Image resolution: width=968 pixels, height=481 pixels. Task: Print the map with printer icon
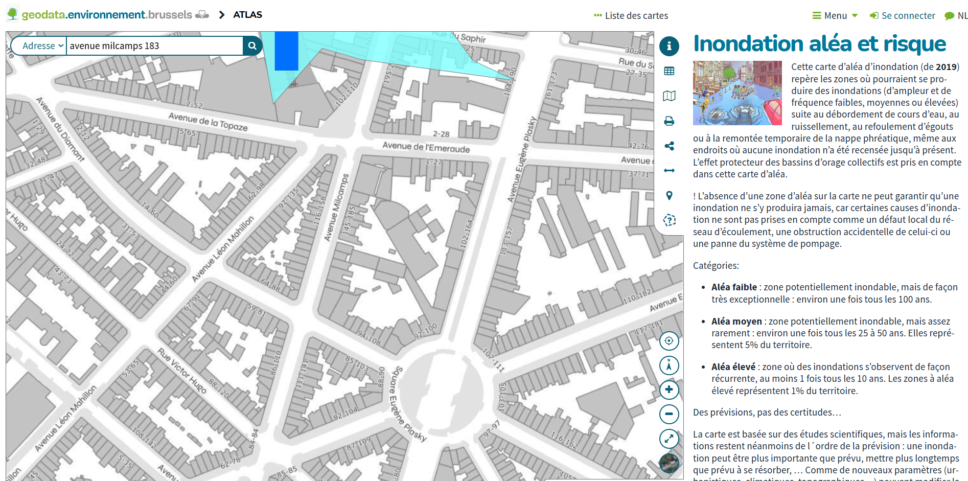coord(669,121)
